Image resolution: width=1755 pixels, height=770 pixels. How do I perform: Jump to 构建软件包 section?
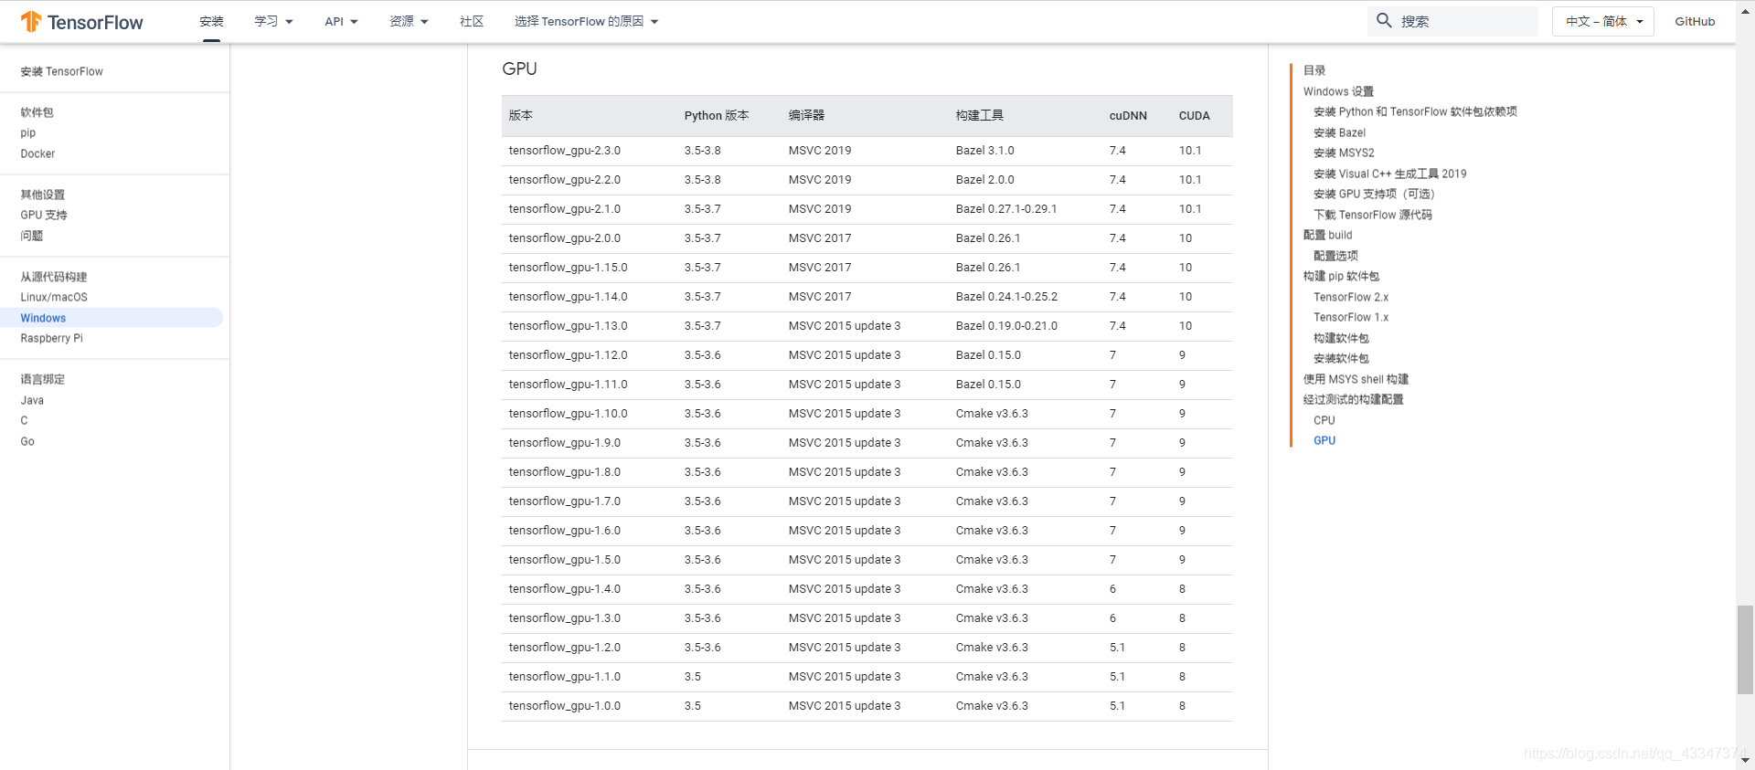click(x=1341, y=338)
